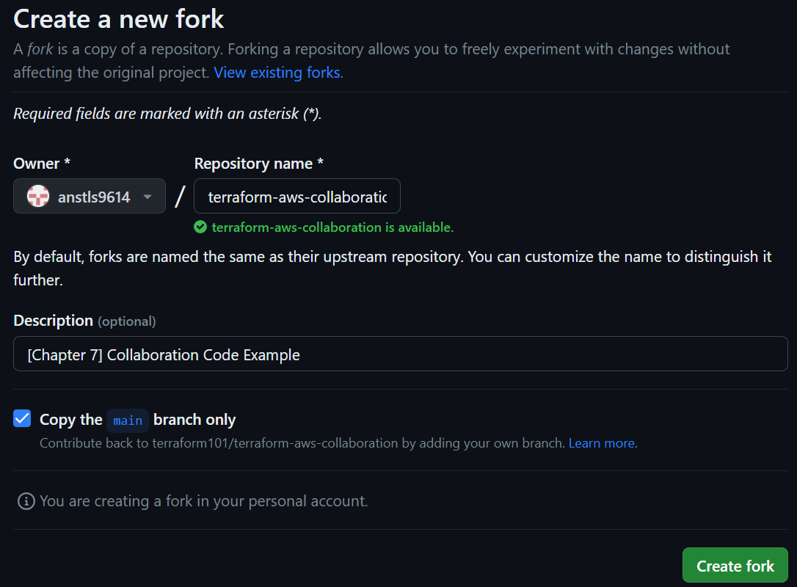Toggle the copy main branch only checkbox
Viewport: 797px width, 587px height.
pyautogui.click(x=23, y=419)
